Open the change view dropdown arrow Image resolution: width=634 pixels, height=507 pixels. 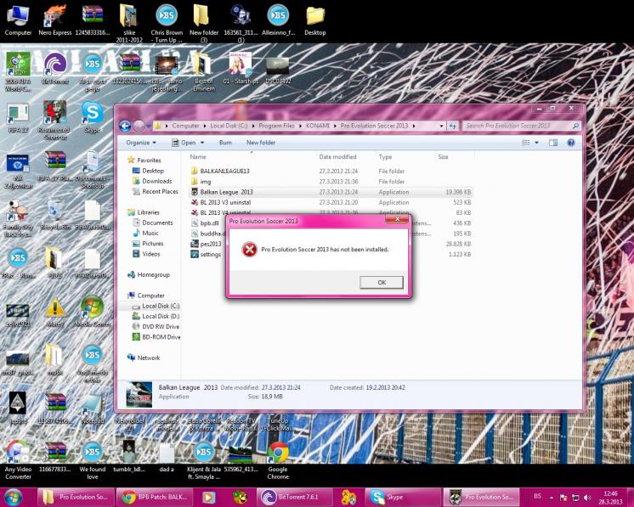536,143
